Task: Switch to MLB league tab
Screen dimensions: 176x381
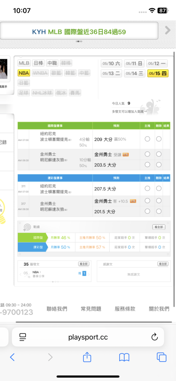Action: coord(24,63)
